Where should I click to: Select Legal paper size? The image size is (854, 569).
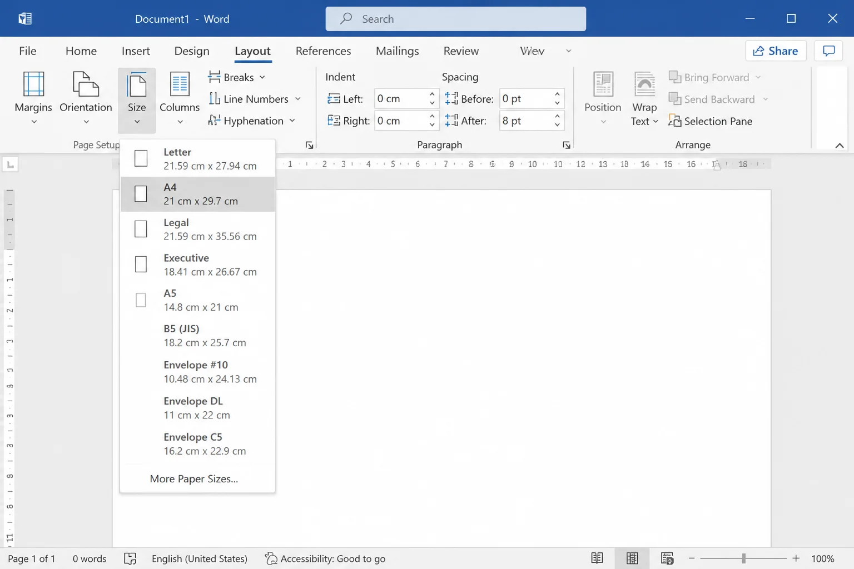click(x=197, y=229)
